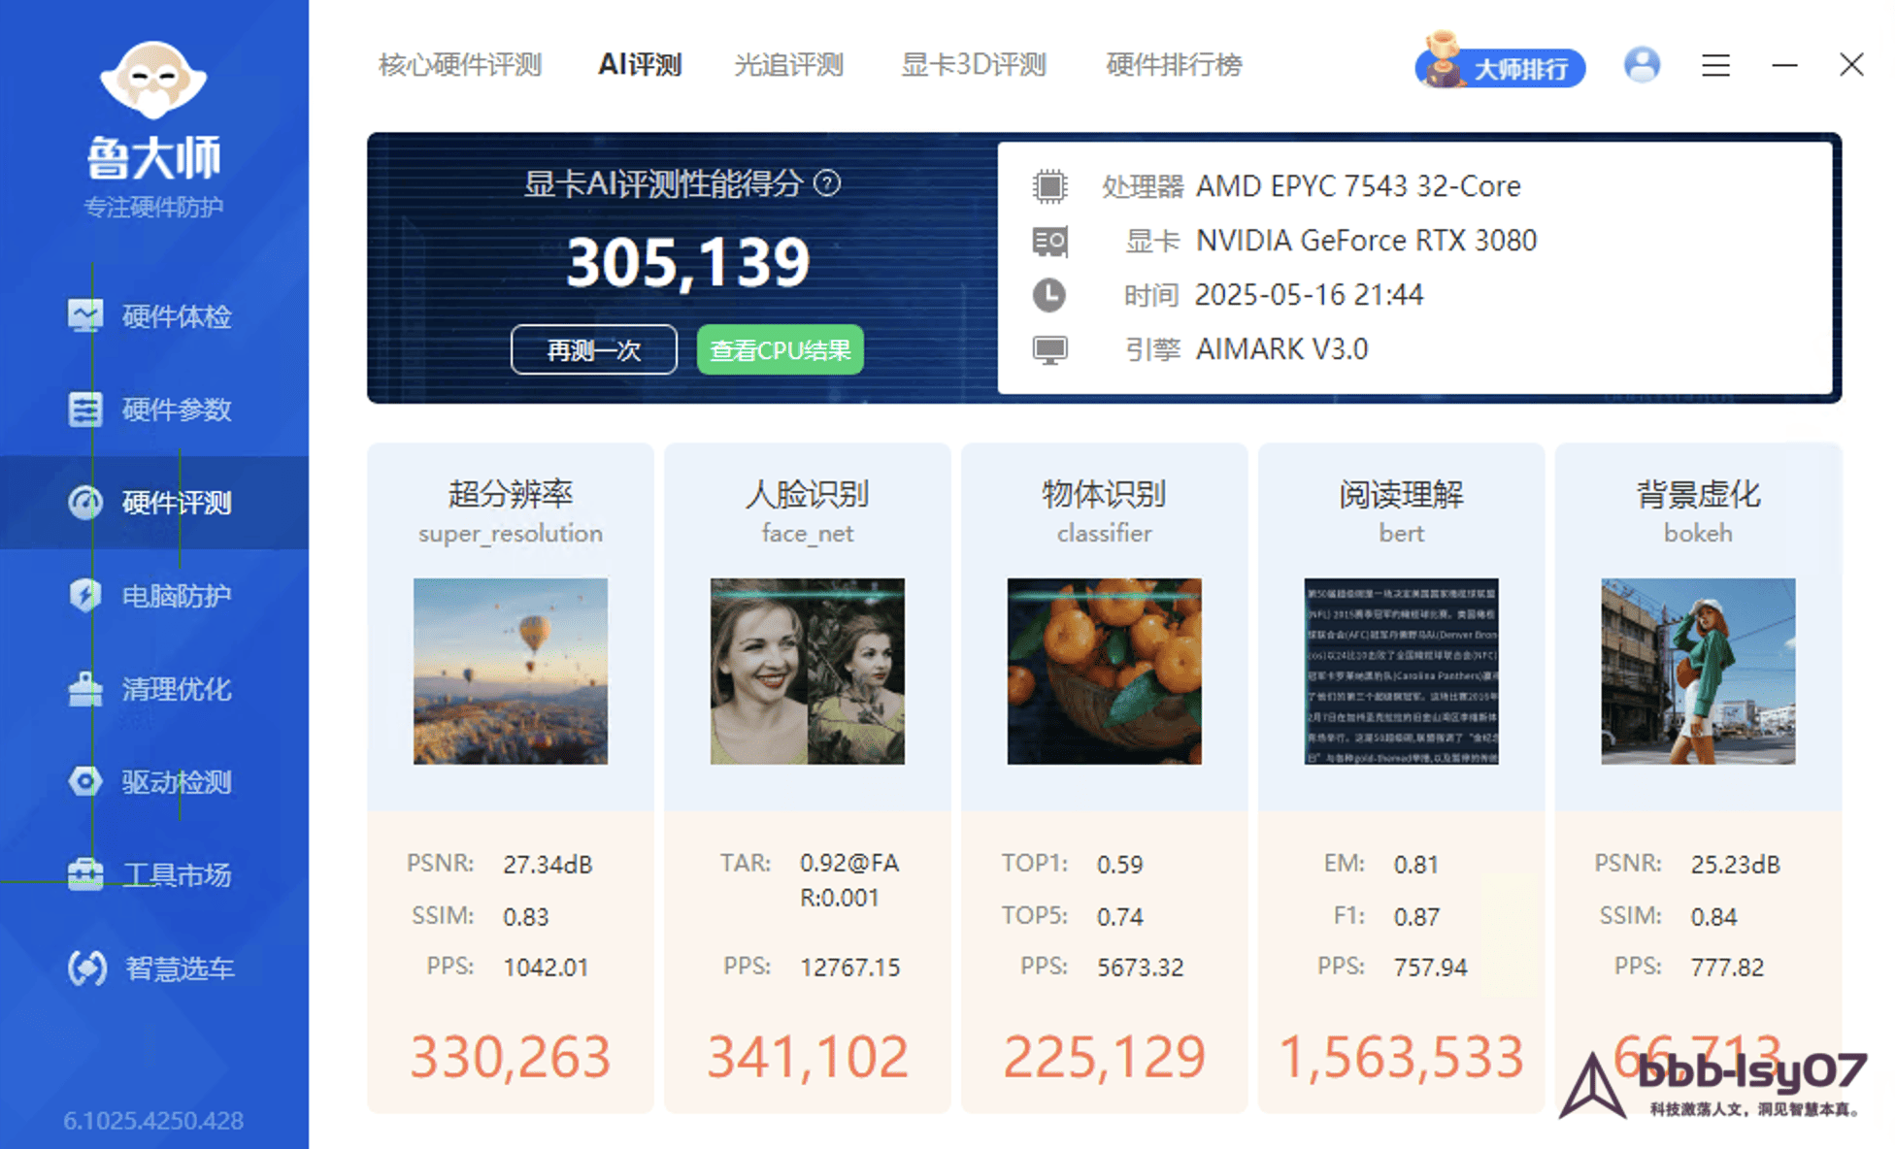Click 再测一次 retest button
1895x1149 pixels.
point(593,349)
